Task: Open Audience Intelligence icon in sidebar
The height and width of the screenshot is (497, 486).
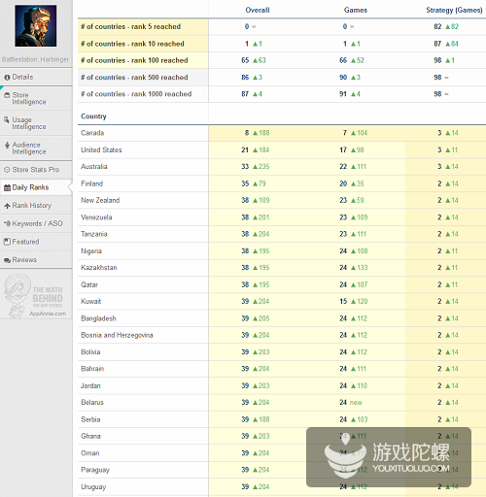Action: tap(7, 145)
